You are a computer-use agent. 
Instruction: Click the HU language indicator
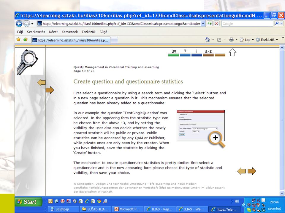[x=237, y=201]
